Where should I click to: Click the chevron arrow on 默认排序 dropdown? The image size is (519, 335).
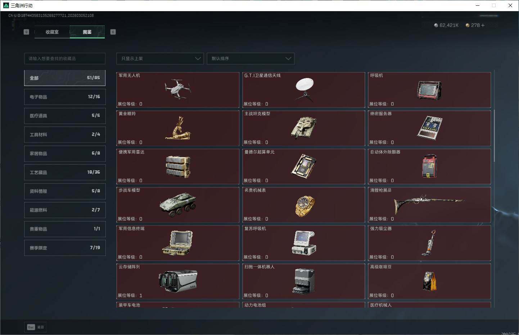click(x=288, y=59)
